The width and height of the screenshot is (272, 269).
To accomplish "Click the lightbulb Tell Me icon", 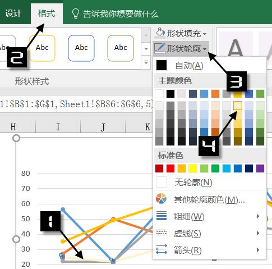I will [76, 13].
